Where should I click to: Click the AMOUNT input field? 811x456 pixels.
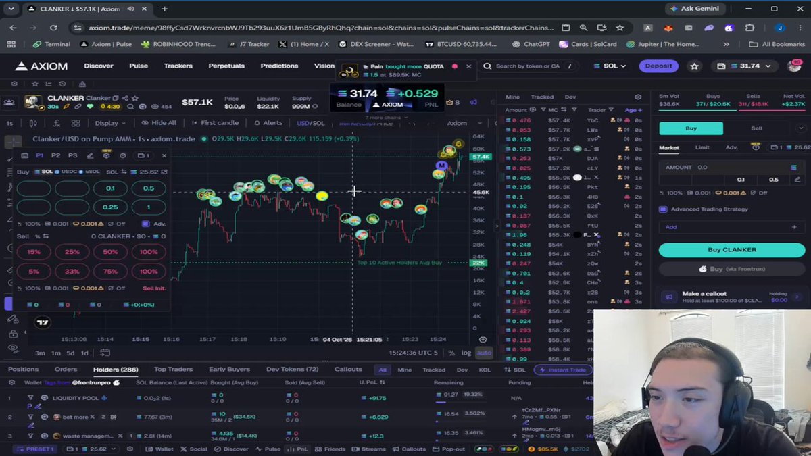coord(732,168)
